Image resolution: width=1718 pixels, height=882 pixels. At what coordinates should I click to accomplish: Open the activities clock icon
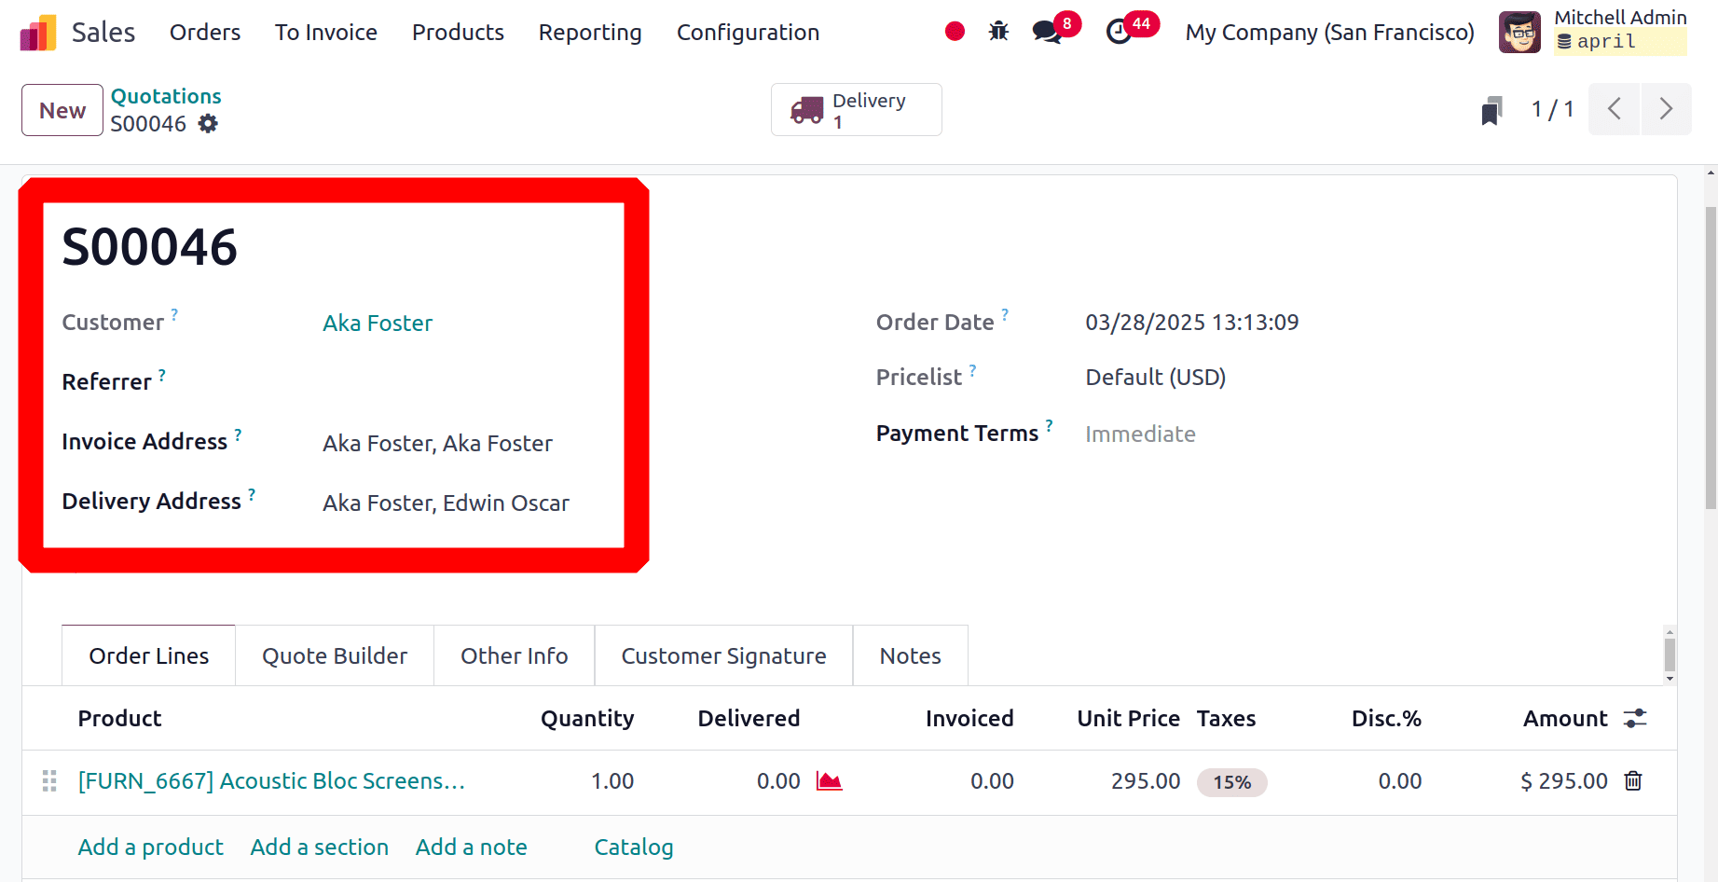(1120, 31)
